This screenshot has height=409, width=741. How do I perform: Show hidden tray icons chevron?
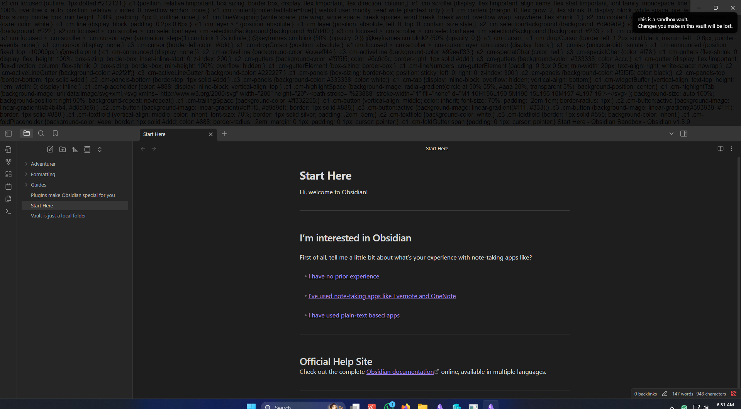[x=672, y=407]
